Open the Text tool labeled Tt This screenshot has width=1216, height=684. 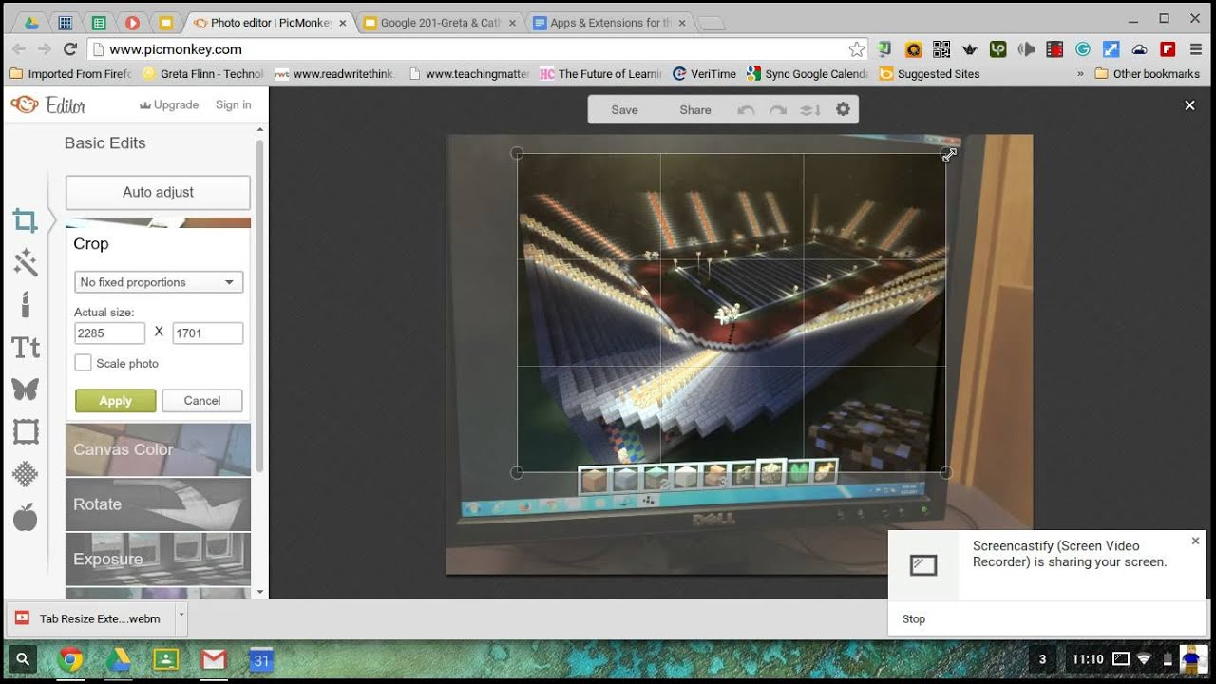25,348
